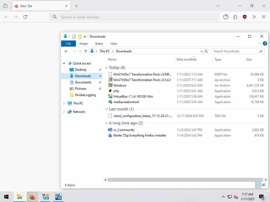Screen dimensions: 270x202
Task: Click New folder icon in Explorer title bar
Action: tap(80, 36)
